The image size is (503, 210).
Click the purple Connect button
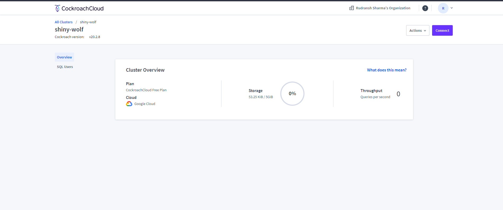click(442, 30)
